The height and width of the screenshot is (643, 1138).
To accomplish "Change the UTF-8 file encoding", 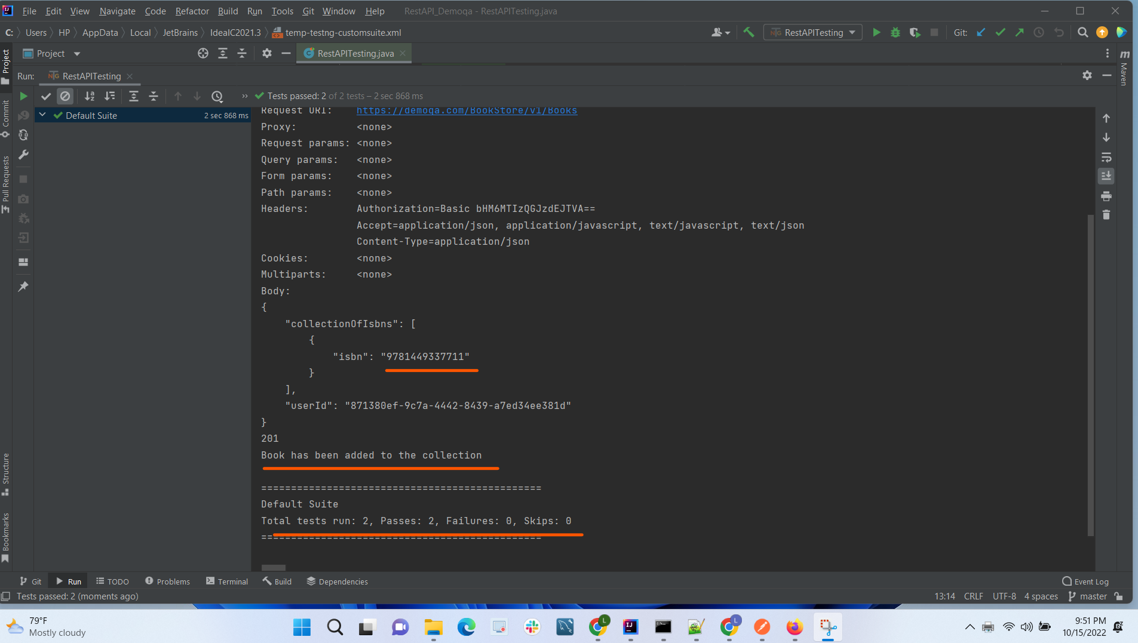I will pos(1004,596).
